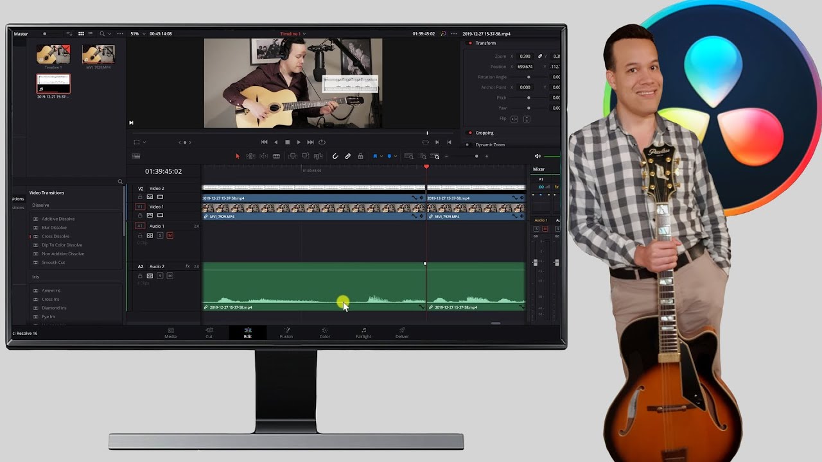This screenshot has height=462, width=822.
Task: Switch to the Color page
Action: pyautogui.click(x=325, y=333)
